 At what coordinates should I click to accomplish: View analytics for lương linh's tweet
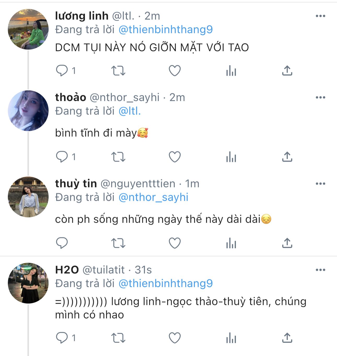coord(231,70)
